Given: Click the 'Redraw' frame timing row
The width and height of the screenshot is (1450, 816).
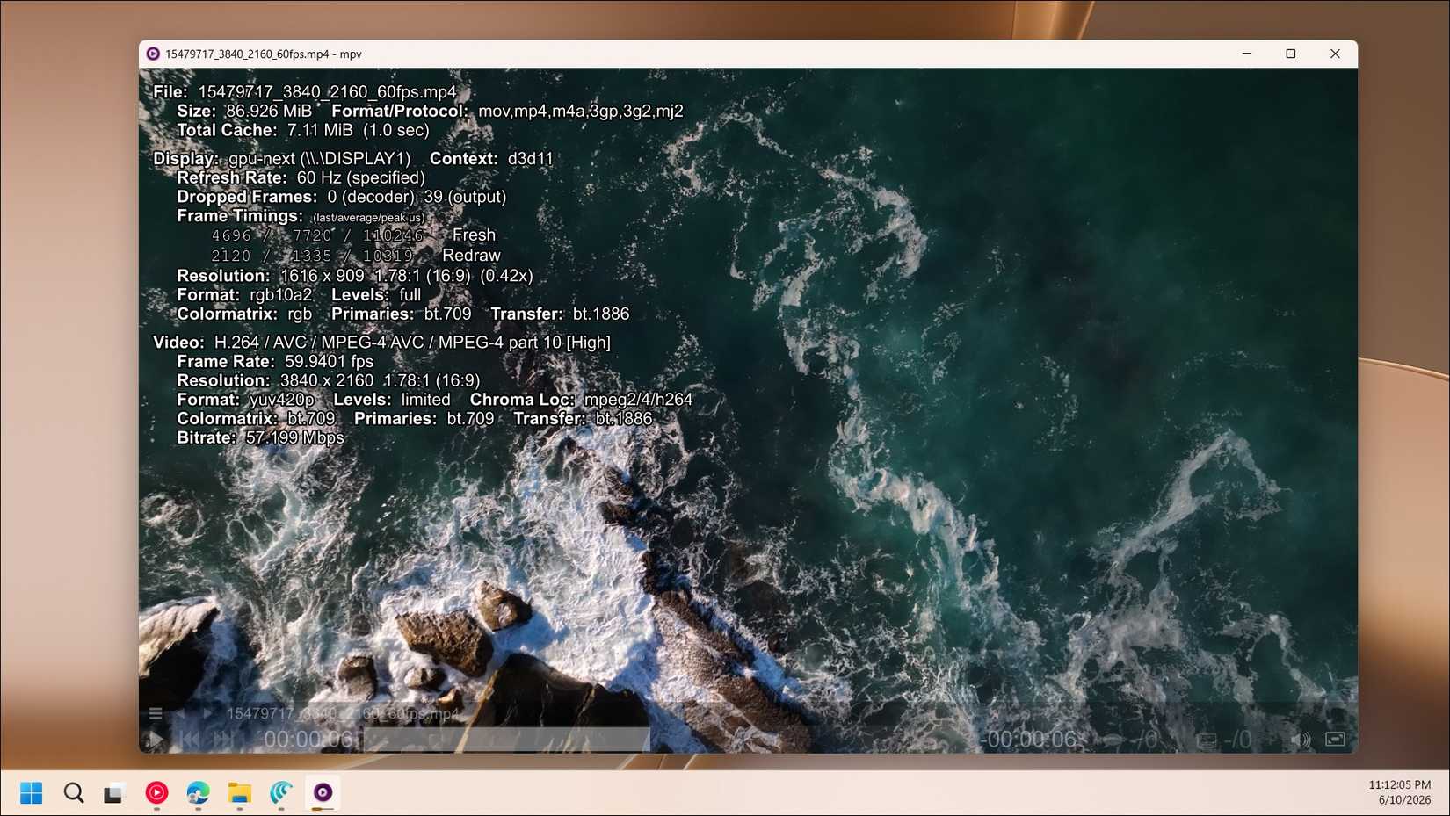Looking at the screenshot, I should (x=356, y=256).
